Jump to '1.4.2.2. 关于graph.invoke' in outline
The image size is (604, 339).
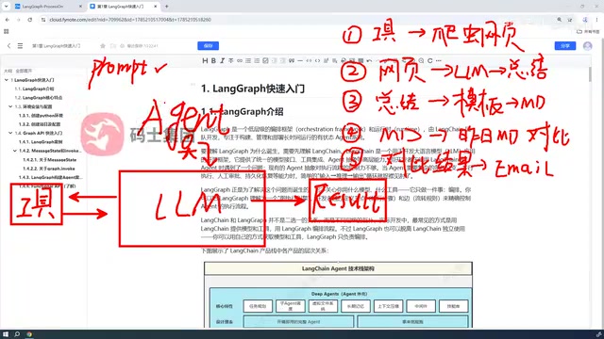tap(49, 169)
